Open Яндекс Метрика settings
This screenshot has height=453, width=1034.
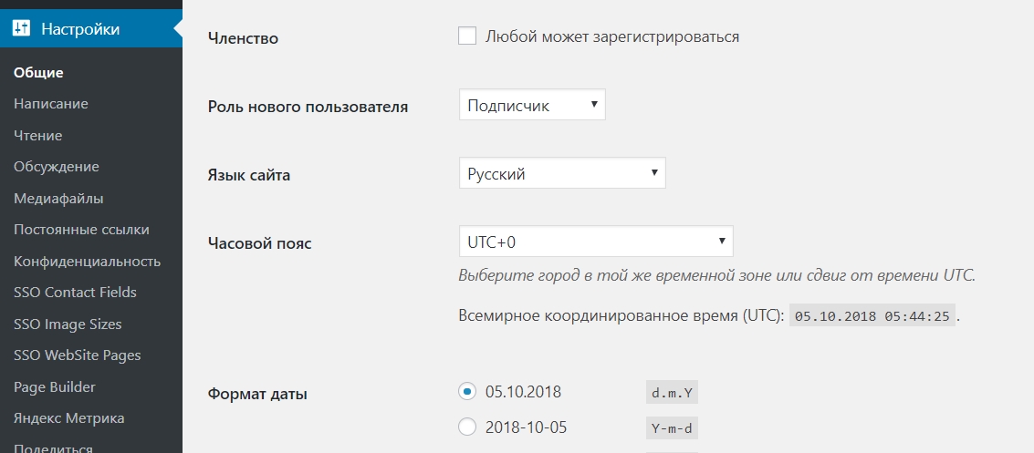pos(68,418)
